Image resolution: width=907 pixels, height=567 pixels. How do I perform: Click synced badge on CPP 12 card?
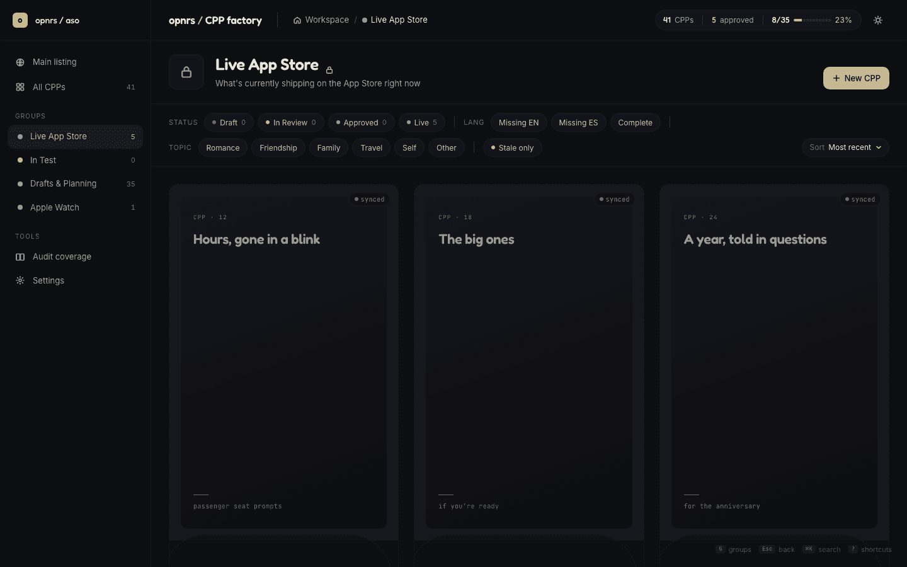(369, 199)
